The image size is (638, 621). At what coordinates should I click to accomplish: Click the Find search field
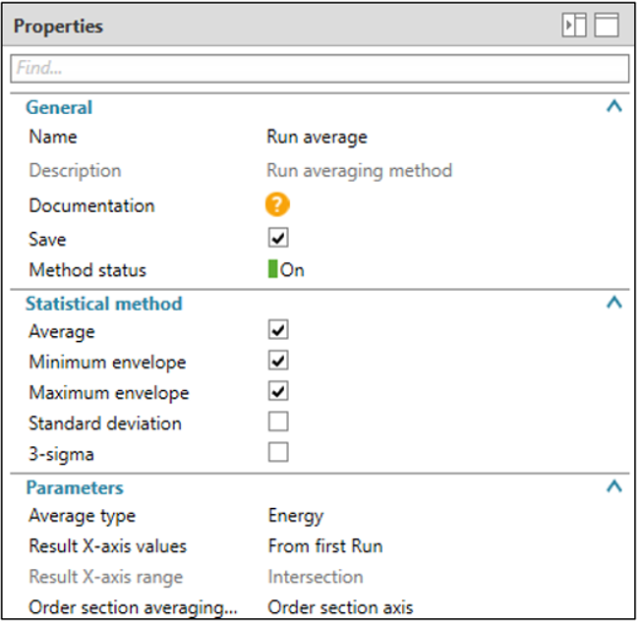tap(319, 69)
